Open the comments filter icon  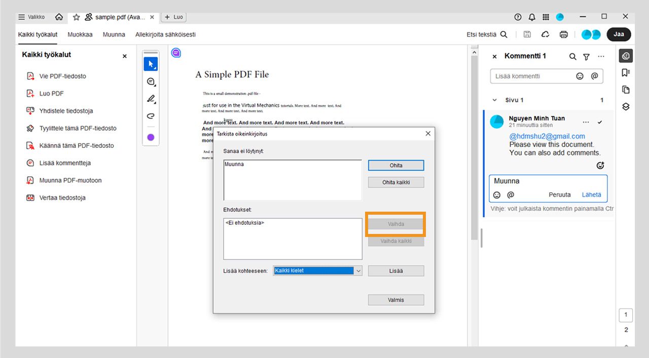[x=586, y=57]
